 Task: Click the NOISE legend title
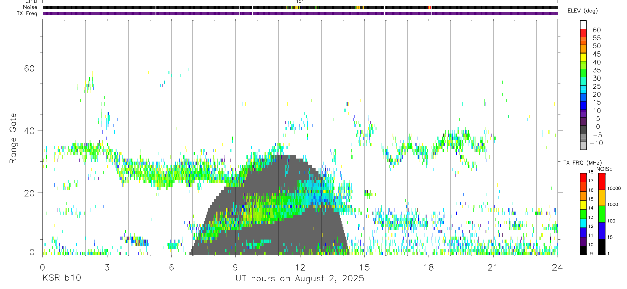click(605, 169)
